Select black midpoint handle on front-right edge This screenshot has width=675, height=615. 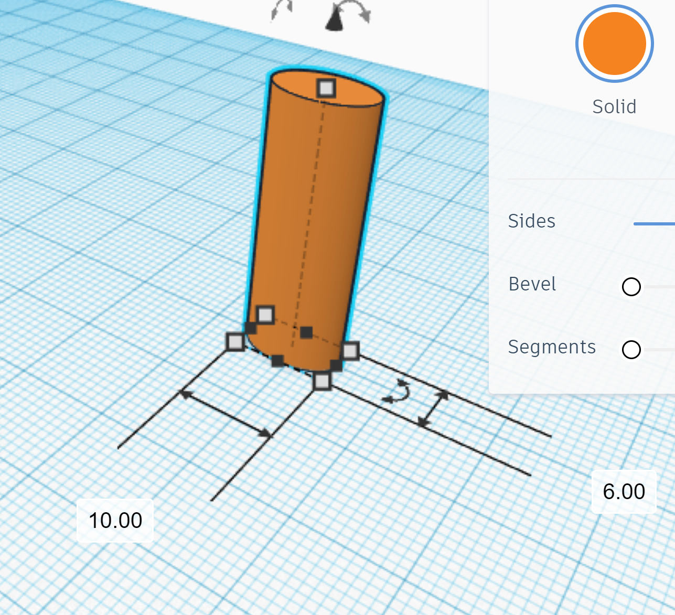336,365
